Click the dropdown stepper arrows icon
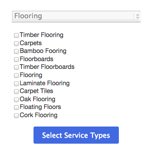Screen dimensions: 159x146 pyautogui.click(x=138, y=16)
